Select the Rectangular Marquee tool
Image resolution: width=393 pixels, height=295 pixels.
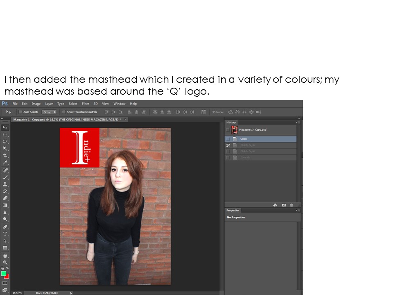click(x=5, y=135)
